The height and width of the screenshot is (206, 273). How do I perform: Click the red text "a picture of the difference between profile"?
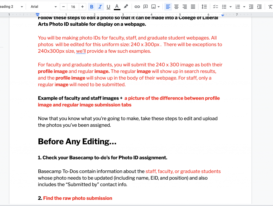[172, 98]
